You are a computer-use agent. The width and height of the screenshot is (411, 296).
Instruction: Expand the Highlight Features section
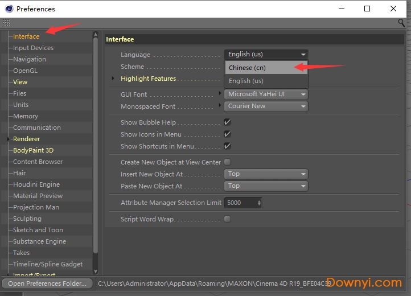[x=113, y=79]
